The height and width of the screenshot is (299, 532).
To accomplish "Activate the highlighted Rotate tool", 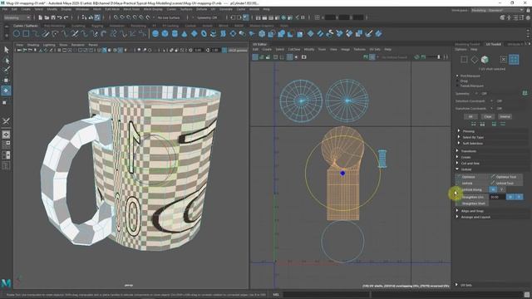I will pyautogui.click(x=6, y=91).
